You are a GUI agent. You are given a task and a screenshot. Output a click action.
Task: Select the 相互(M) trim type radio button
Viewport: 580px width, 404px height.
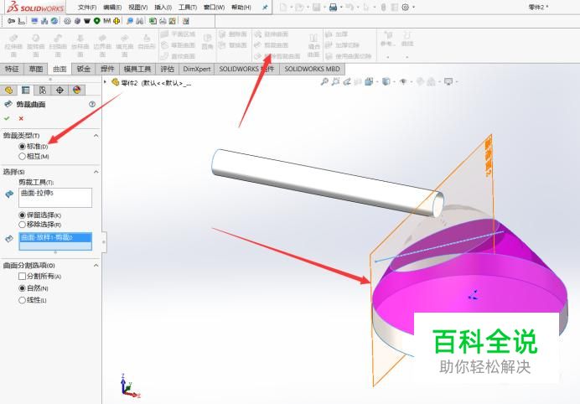click(22, 157)
